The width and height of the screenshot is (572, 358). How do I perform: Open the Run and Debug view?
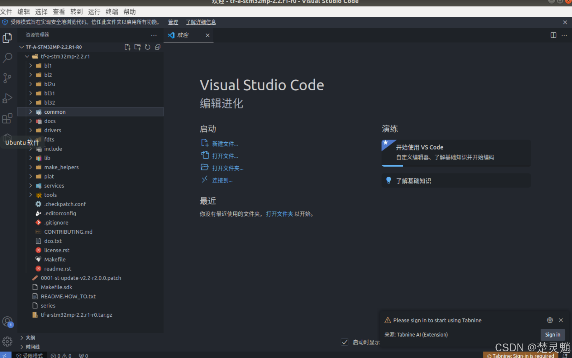[x=7, y=98]
